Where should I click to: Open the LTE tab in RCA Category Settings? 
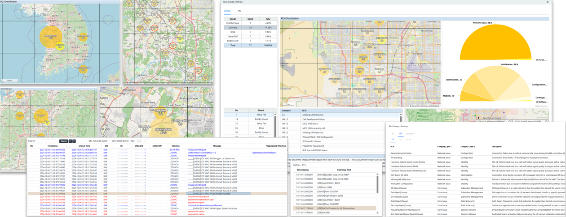pos(401,134)
